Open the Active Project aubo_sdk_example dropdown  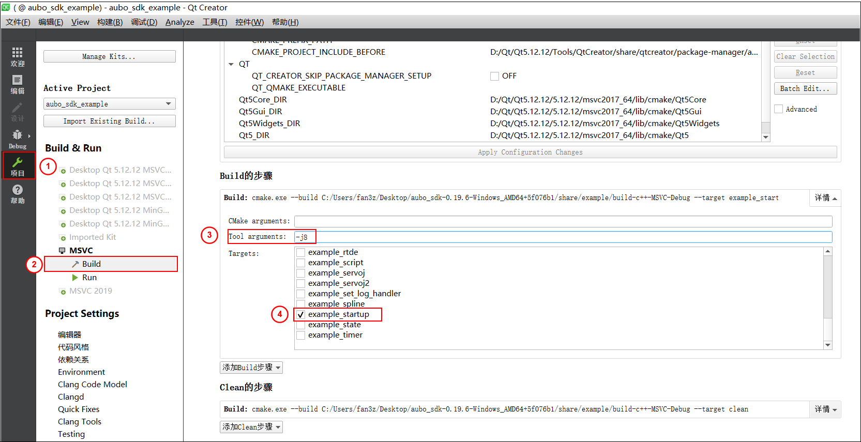tap(110, 104)
